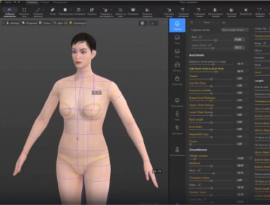
Task: Click the pen tool in top toolbar
Action: coord(52,11)
